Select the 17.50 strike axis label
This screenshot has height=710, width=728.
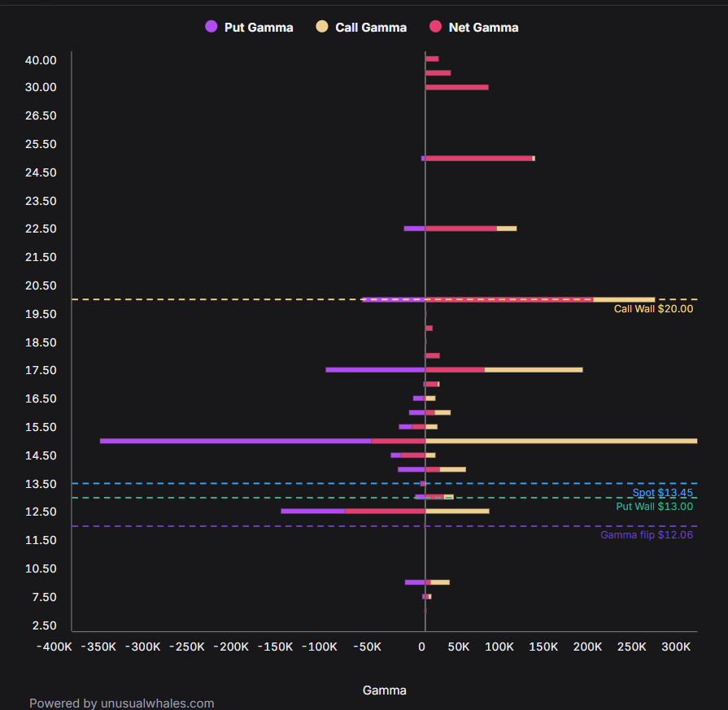pyautogui.click(x=41, y=370)
